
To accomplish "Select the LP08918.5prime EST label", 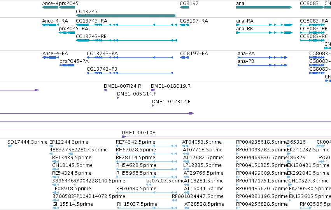I will [72, 189].
